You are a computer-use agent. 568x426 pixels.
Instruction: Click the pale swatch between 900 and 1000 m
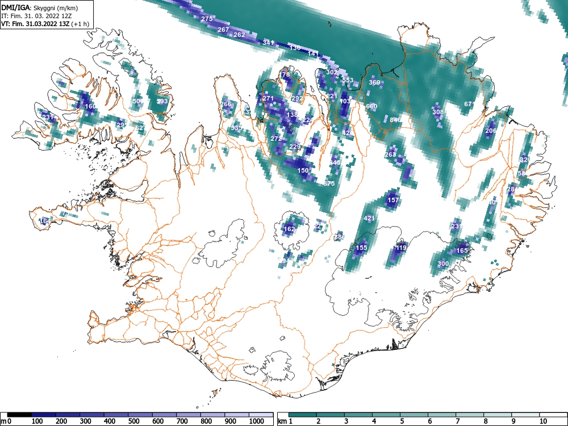tap(237, 415)
